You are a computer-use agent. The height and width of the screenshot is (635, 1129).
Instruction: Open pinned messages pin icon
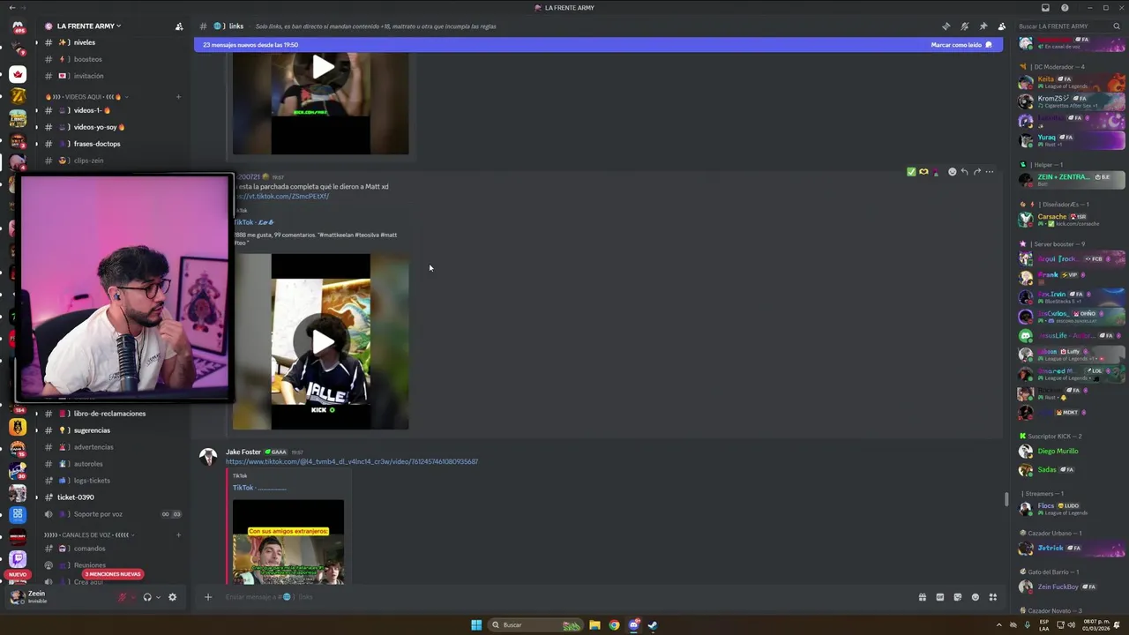pos(983,26)
